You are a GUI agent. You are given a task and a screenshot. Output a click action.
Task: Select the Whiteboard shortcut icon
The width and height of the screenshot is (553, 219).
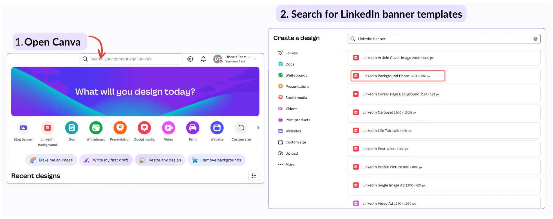pos(96,128)
